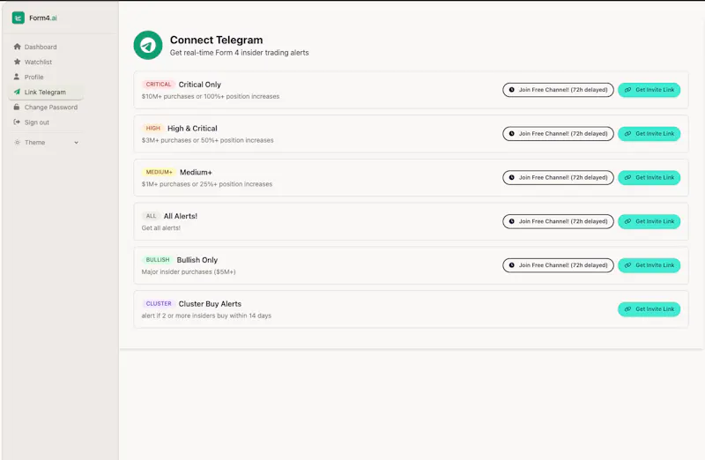Click the CLUSTER purple badge
This screenshot has height=460, width=705.
[x=159, y=303]
